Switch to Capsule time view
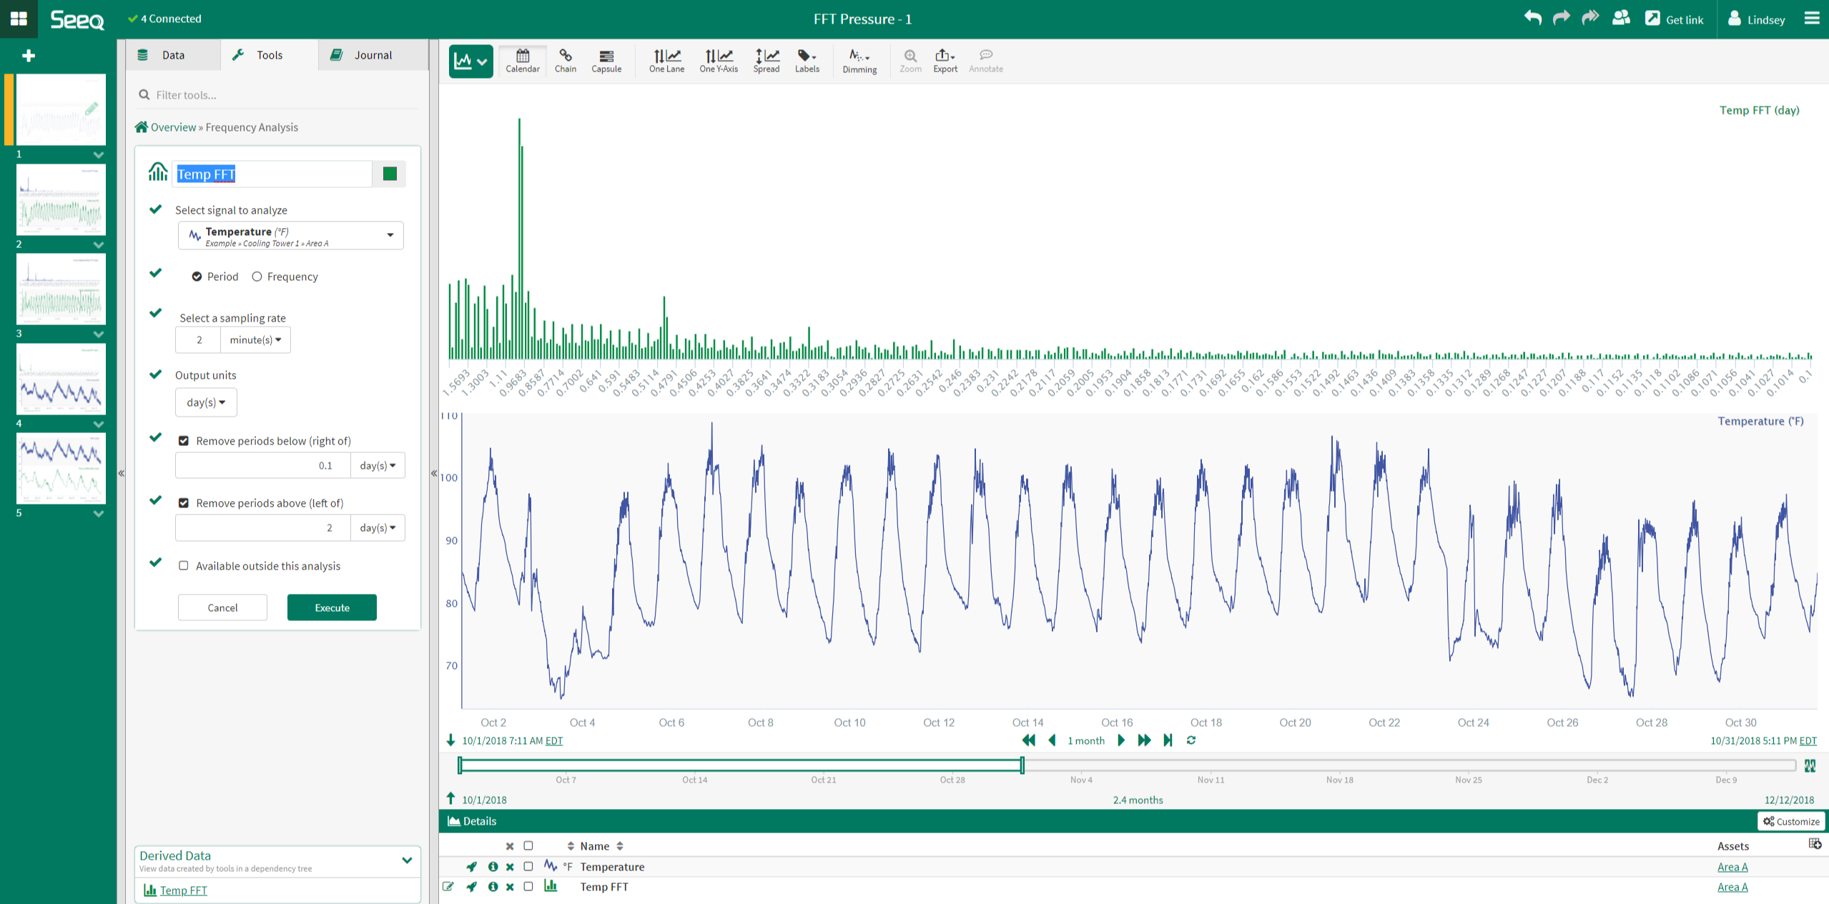This screenshot has width=1829, height=904. (x=606, y=61)
